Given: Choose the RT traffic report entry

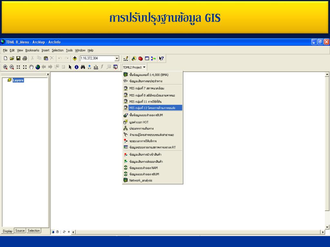Looking at the screenshot, I should pyautogui.click(x=152, y=147).
